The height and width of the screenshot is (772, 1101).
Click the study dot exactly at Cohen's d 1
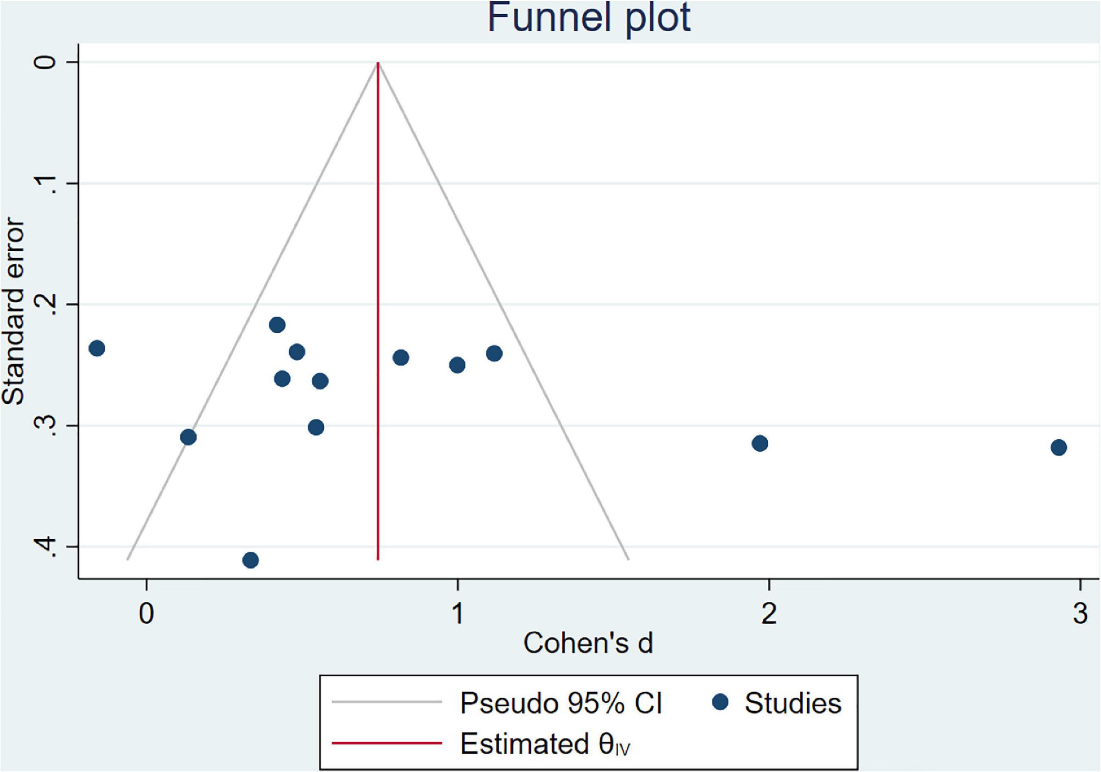[458, 365]
